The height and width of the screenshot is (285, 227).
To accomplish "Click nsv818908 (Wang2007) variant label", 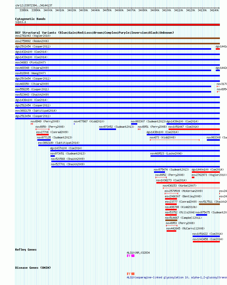I will click(x=31, y=73).
